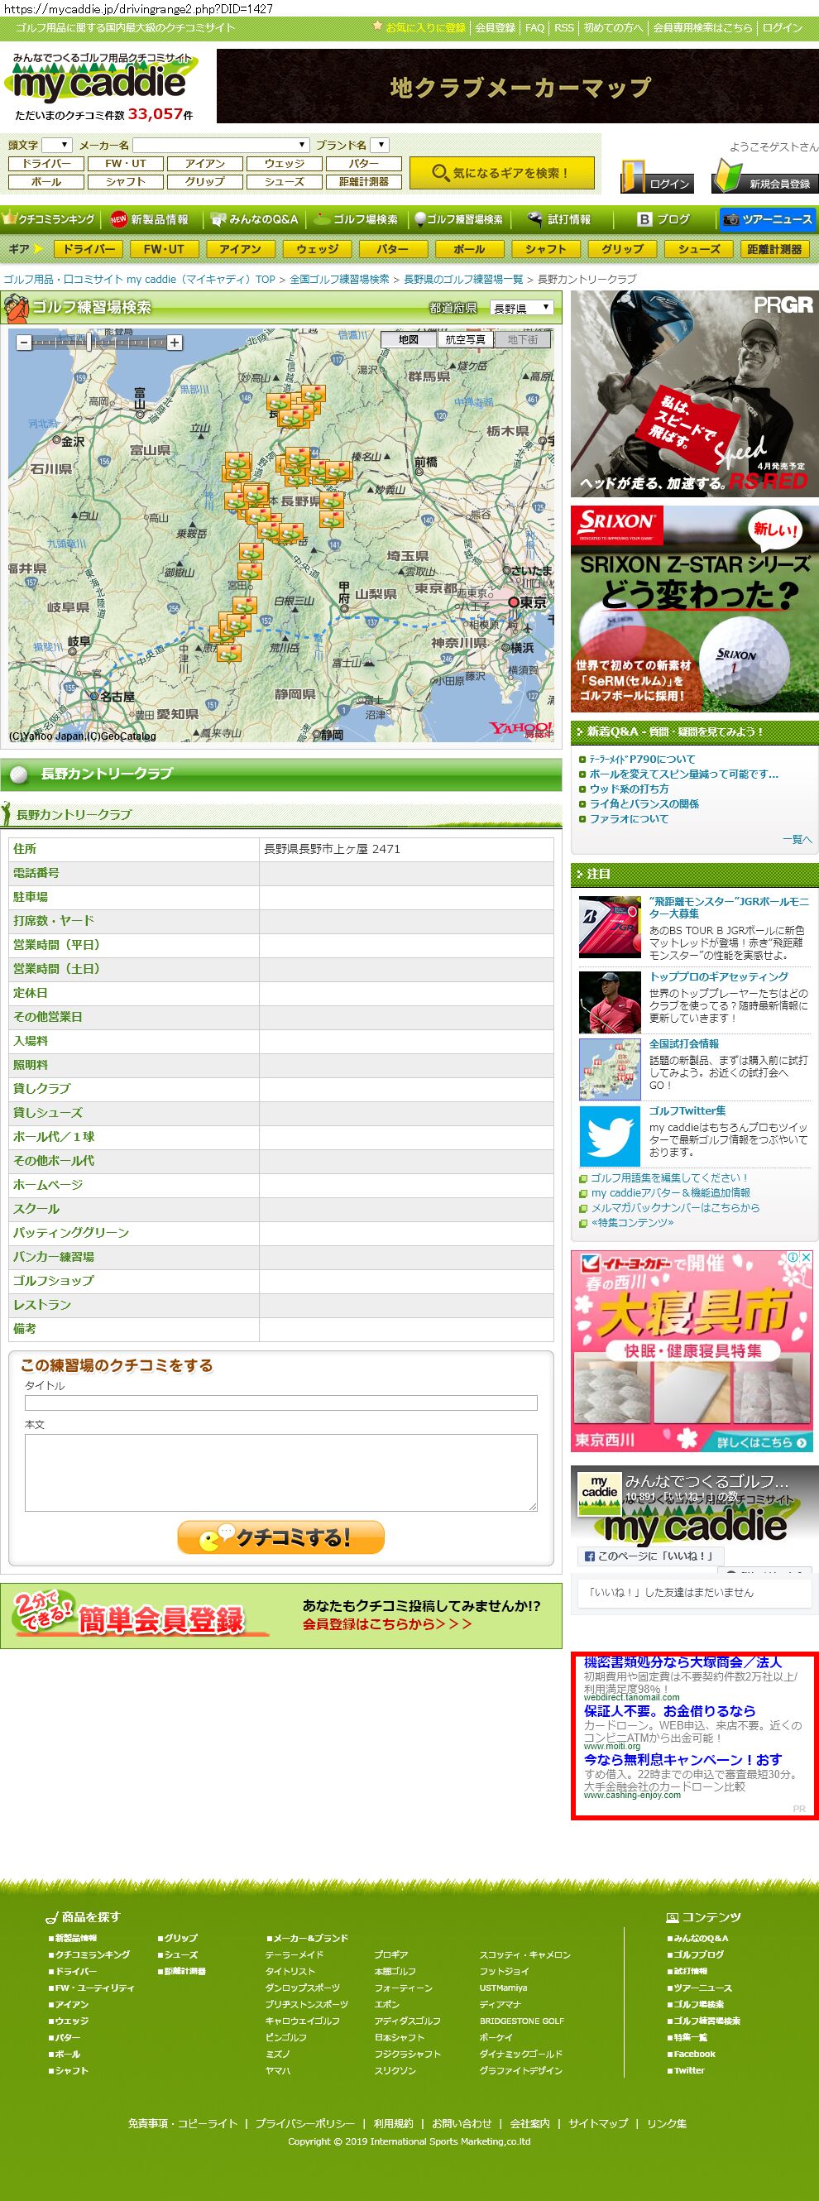Click the Facebook like this page button
Viewport: 819px width, 2201px height.
[652, 1555]
